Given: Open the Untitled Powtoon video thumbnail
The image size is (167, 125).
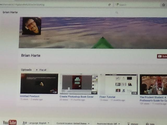Looking at the screenshot, I should (39, 84).
